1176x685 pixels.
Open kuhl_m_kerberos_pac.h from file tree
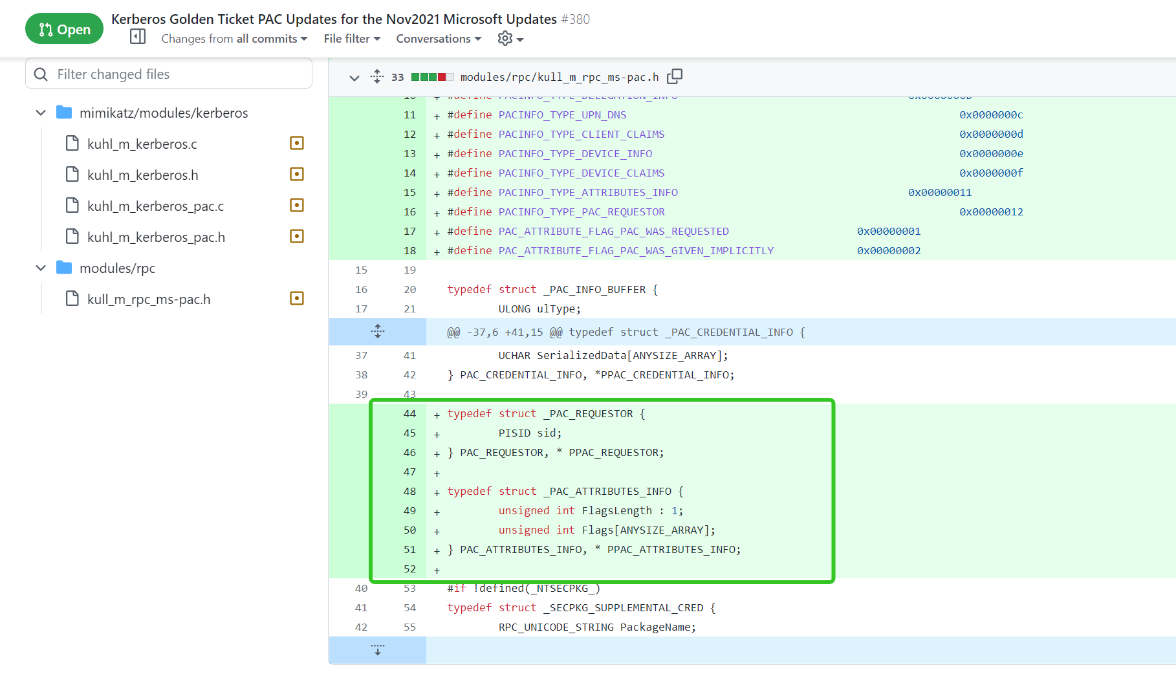click(x=156, y=237)
